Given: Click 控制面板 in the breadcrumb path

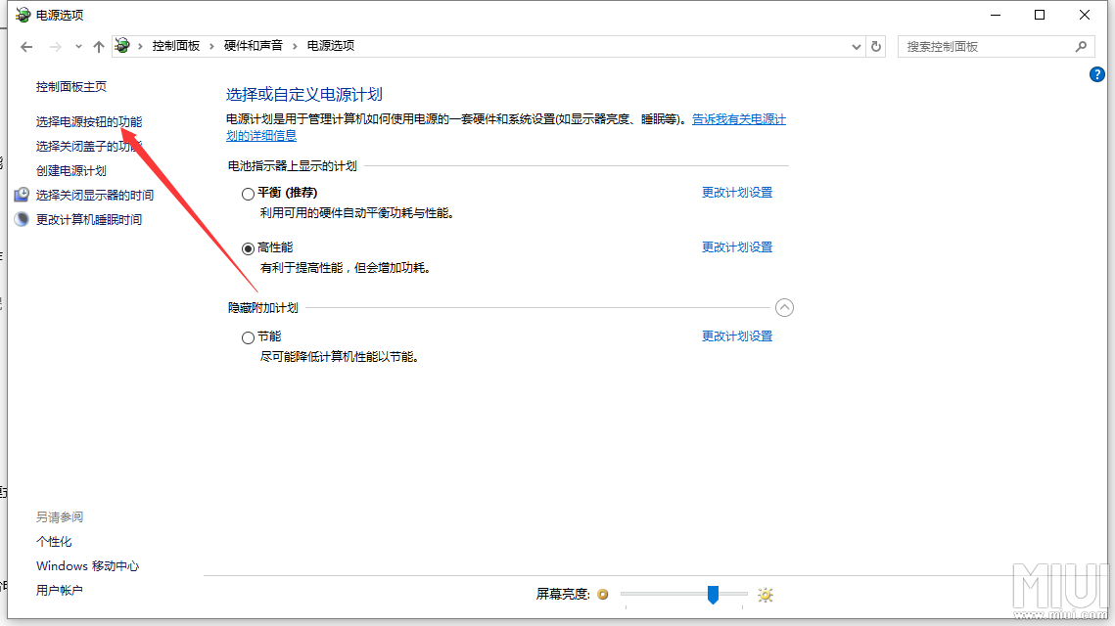Looking at the screenshot, I should (x=176, y=46).
